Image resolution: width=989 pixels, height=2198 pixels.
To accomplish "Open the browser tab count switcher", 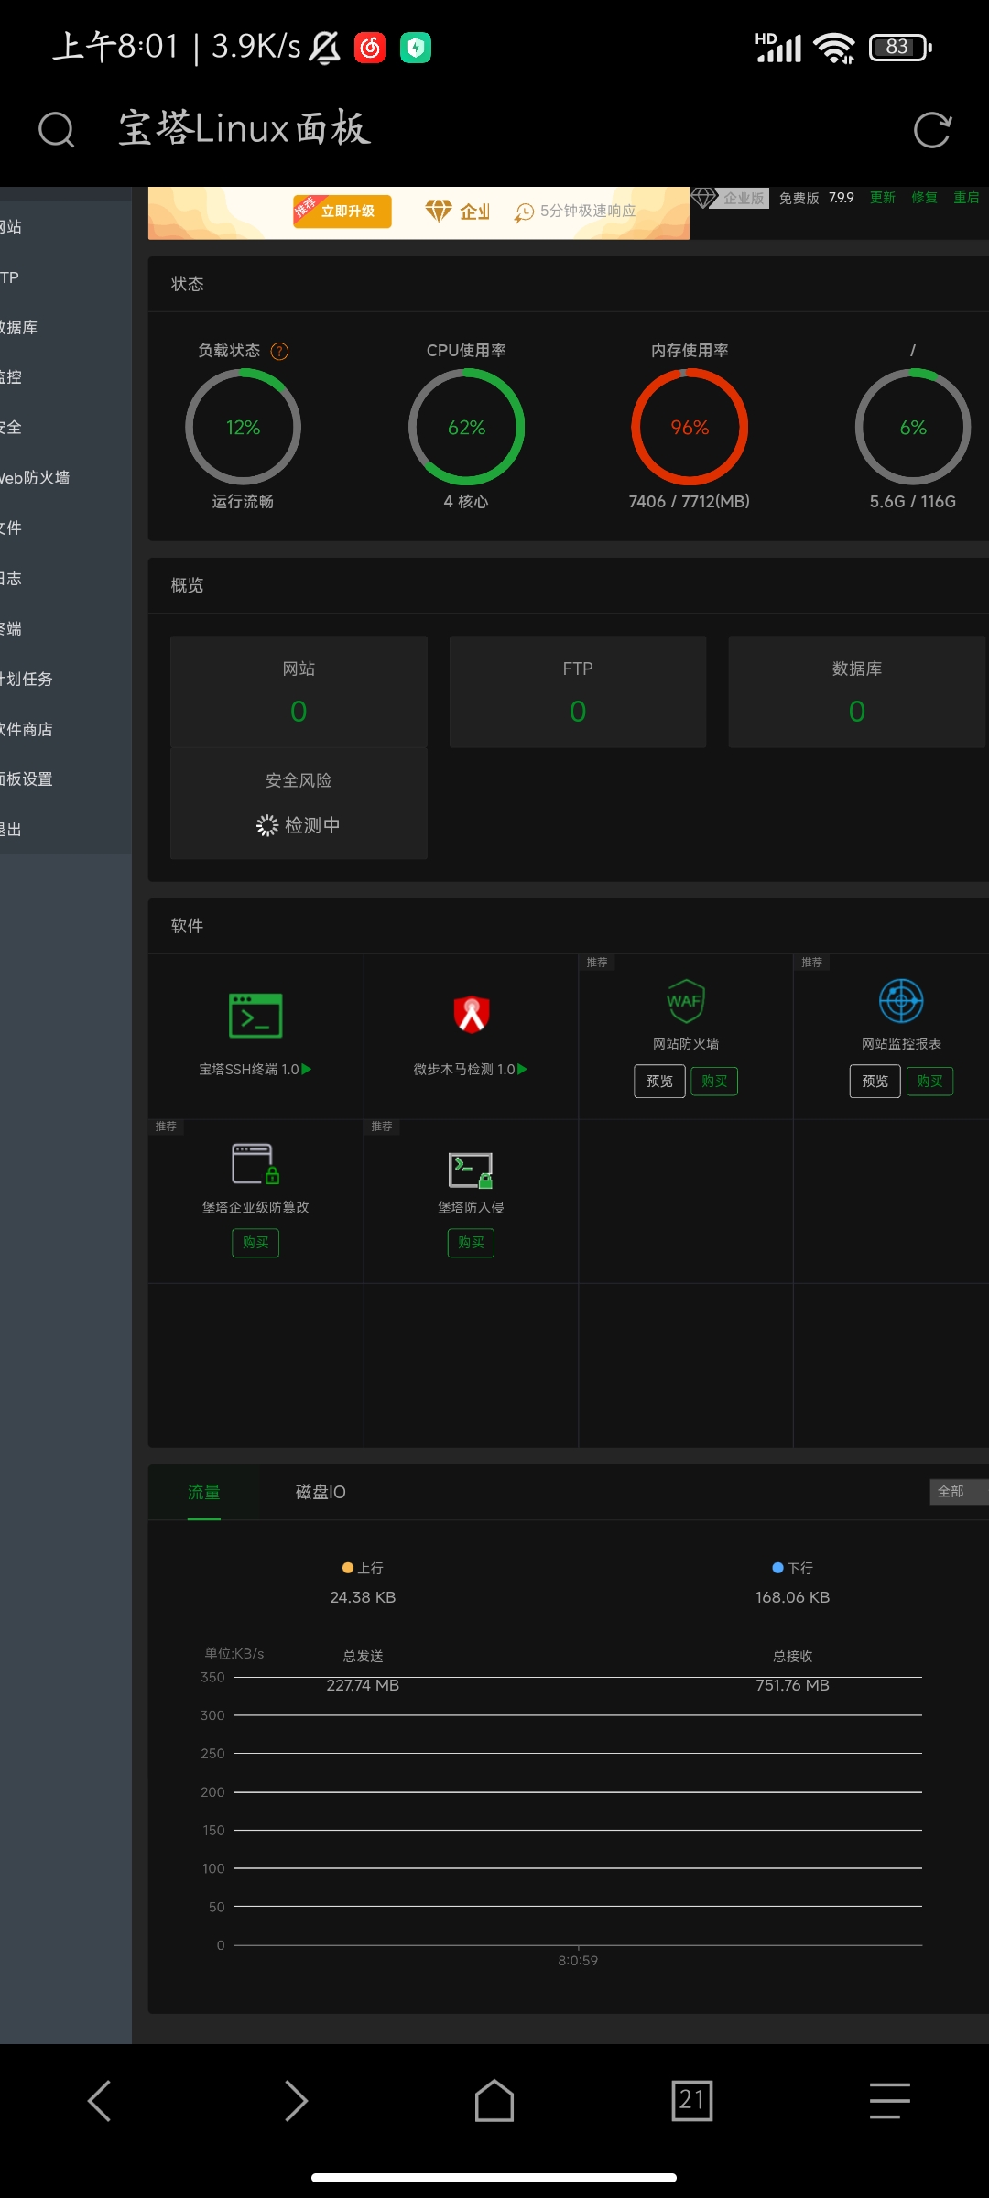I will point(692,2100).
